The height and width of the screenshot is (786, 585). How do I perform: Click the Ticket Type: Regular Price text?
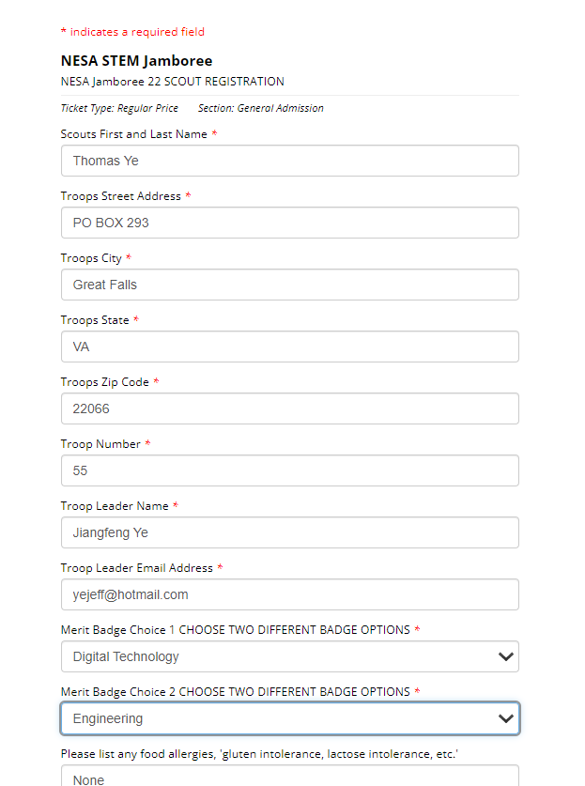119,109
